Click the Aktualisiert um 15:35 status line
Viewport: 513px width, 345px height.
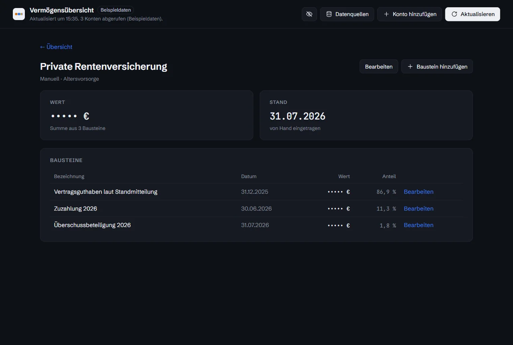pos(96,18)
